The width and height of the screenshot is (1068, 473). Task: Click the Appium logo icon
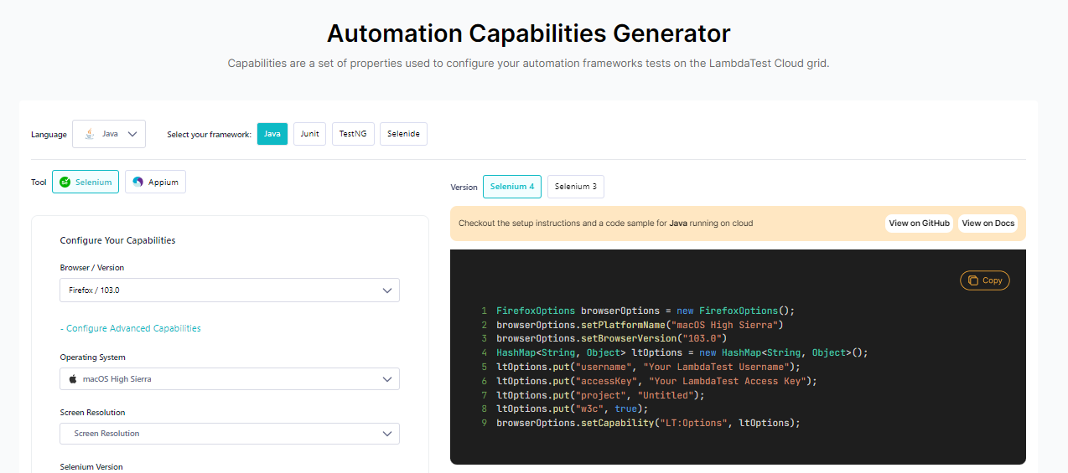click(137, 182)
